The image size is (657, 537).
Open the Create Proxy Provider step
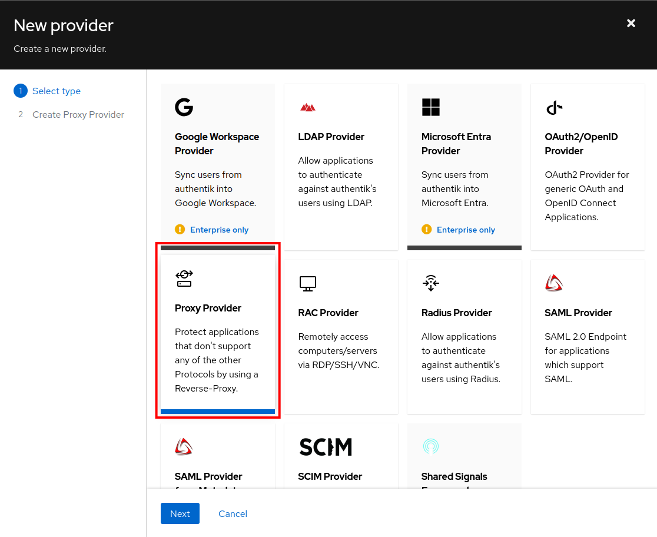coord(78,114)
